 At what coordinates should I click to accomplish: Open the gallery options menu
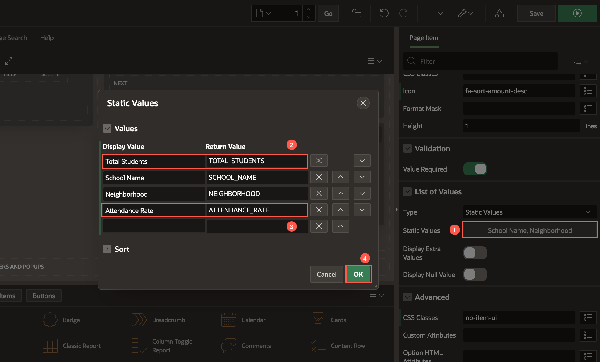(x=377, y=296)
